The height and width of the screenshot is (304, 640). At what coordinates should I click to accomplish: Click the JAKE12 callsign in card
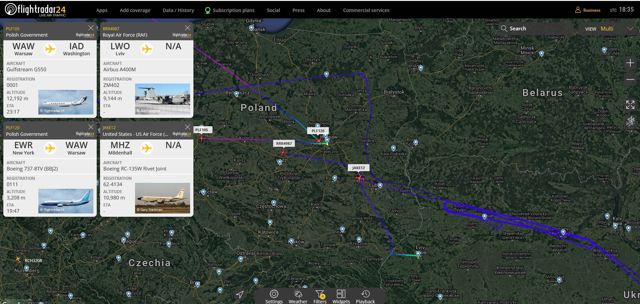(x=109, y=128)
